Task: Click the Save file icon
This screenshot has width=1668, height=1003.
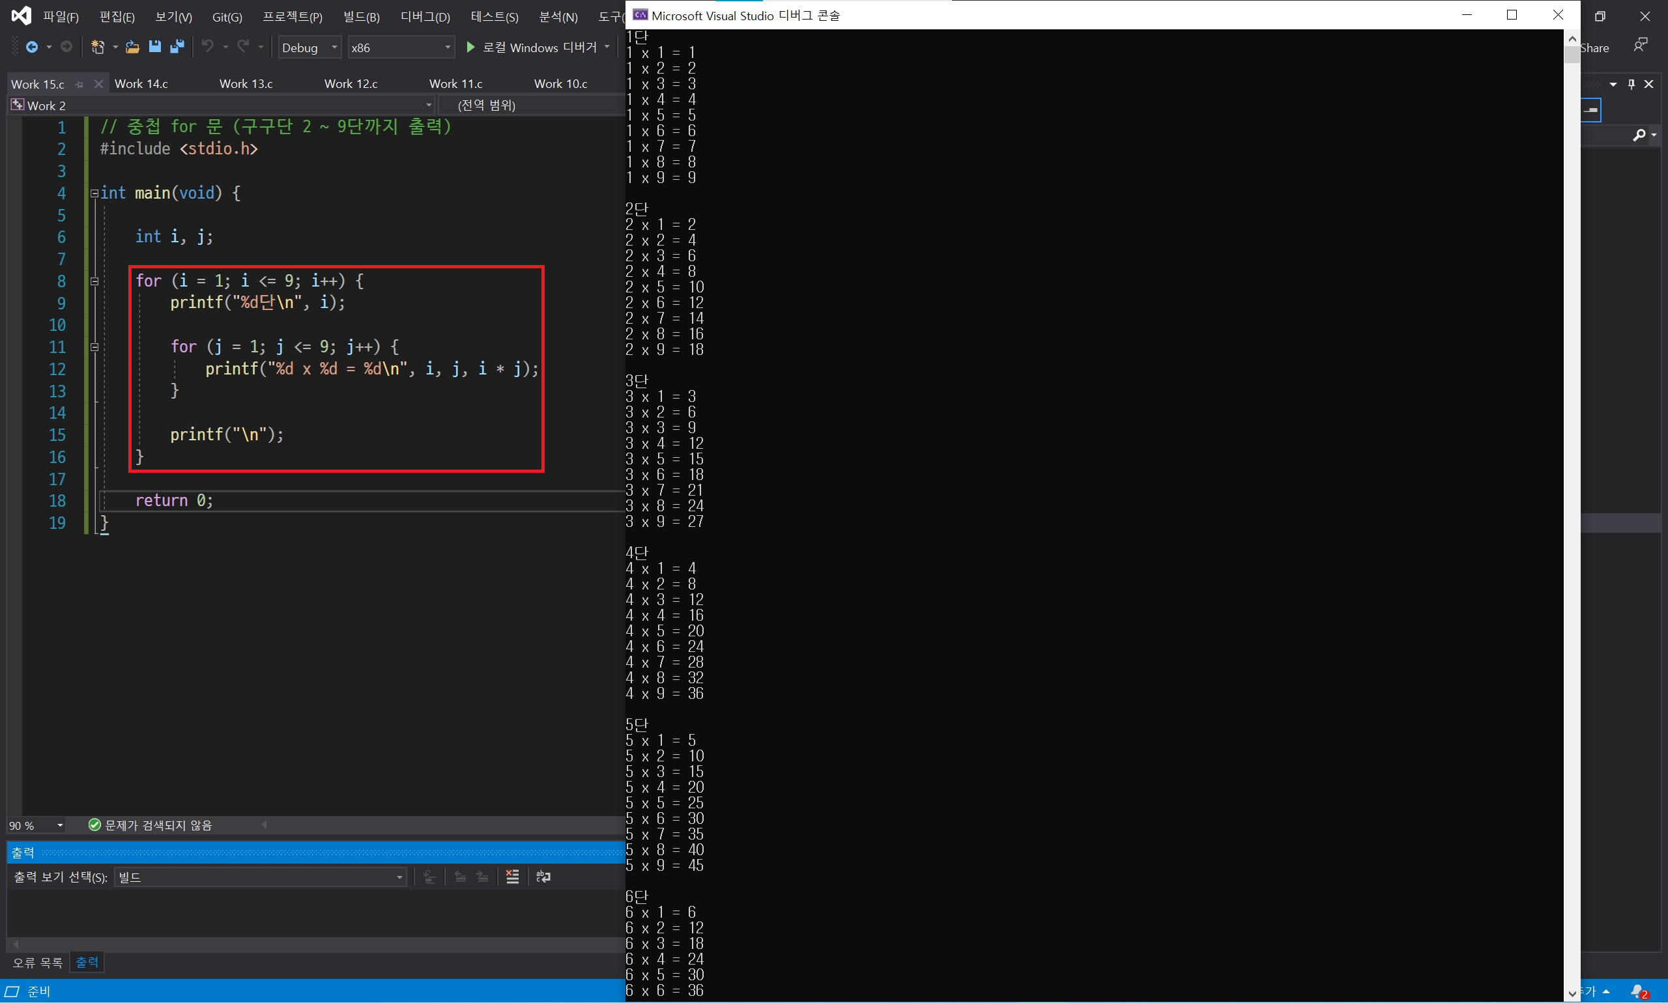Action: (x=155, y=48)
